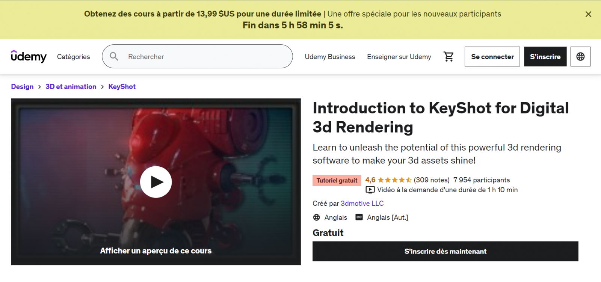601x282 pixels.
Task: Click the on-demand video icon
Action: [x=370, y=190]
